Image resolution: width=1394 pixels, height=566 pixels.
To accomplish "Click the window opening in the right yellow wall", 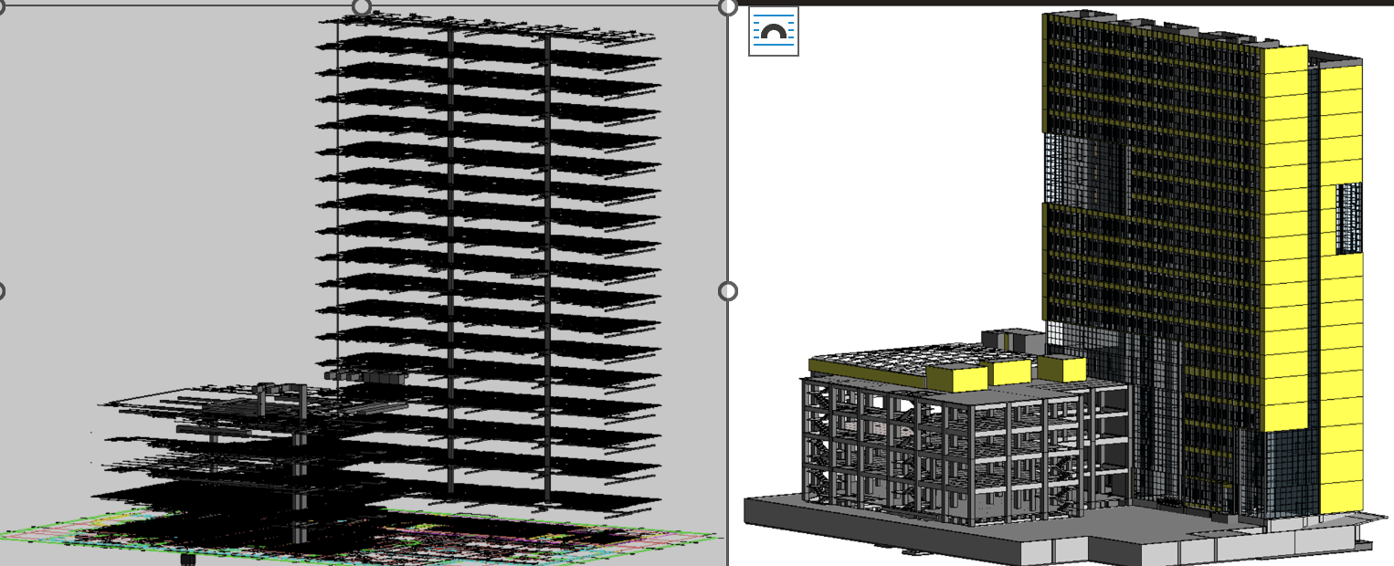I will [x=1348, y=218].
